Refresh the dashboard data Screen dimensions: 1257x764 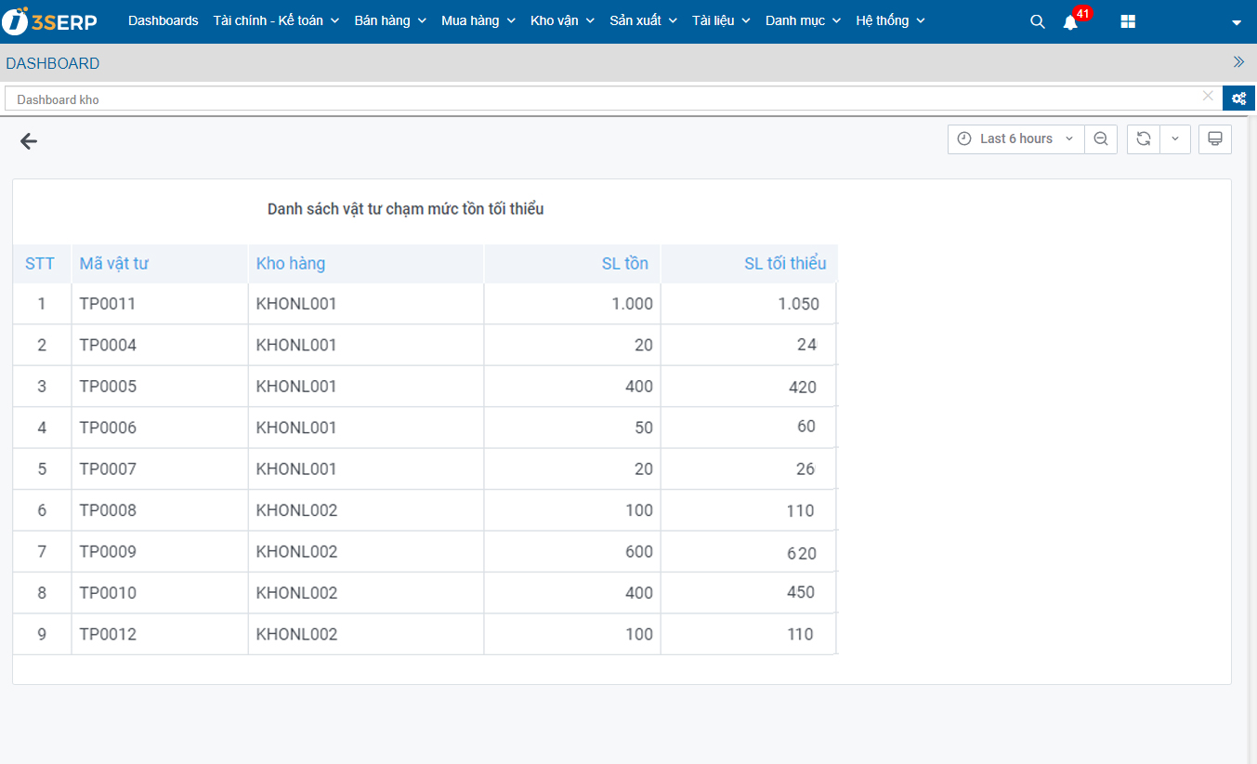click(1144, 139)
